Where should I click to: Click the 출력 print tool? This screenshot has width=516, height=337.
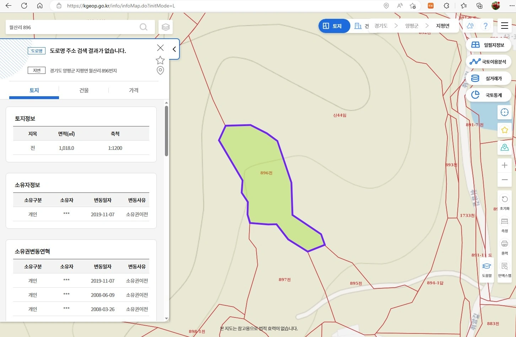(x=505, y=247)
